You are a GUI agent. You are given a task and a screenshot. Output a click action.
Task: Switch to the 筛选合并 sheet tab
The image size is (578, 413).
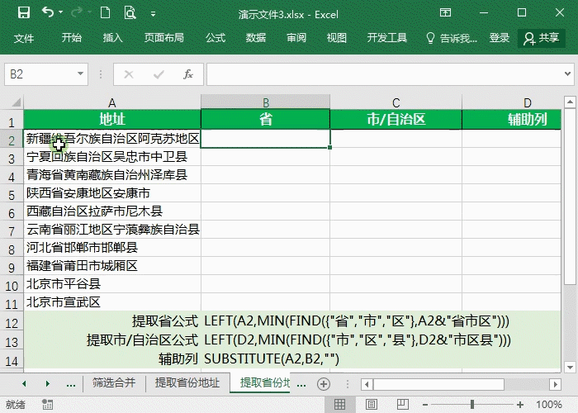tap(114, 382)
